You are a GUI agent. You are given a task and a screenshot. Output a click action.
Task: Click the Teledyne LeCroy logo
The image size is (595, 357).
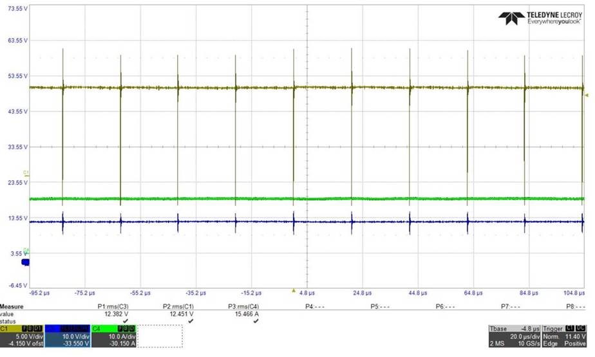pos(540,18)
